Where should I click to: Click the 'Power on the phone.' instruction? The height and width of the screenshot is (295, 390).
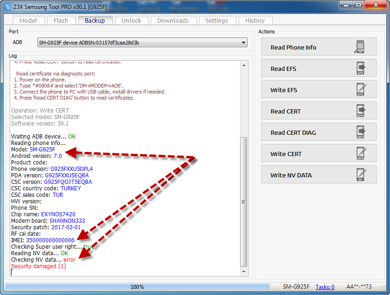[x=40, y=80]
